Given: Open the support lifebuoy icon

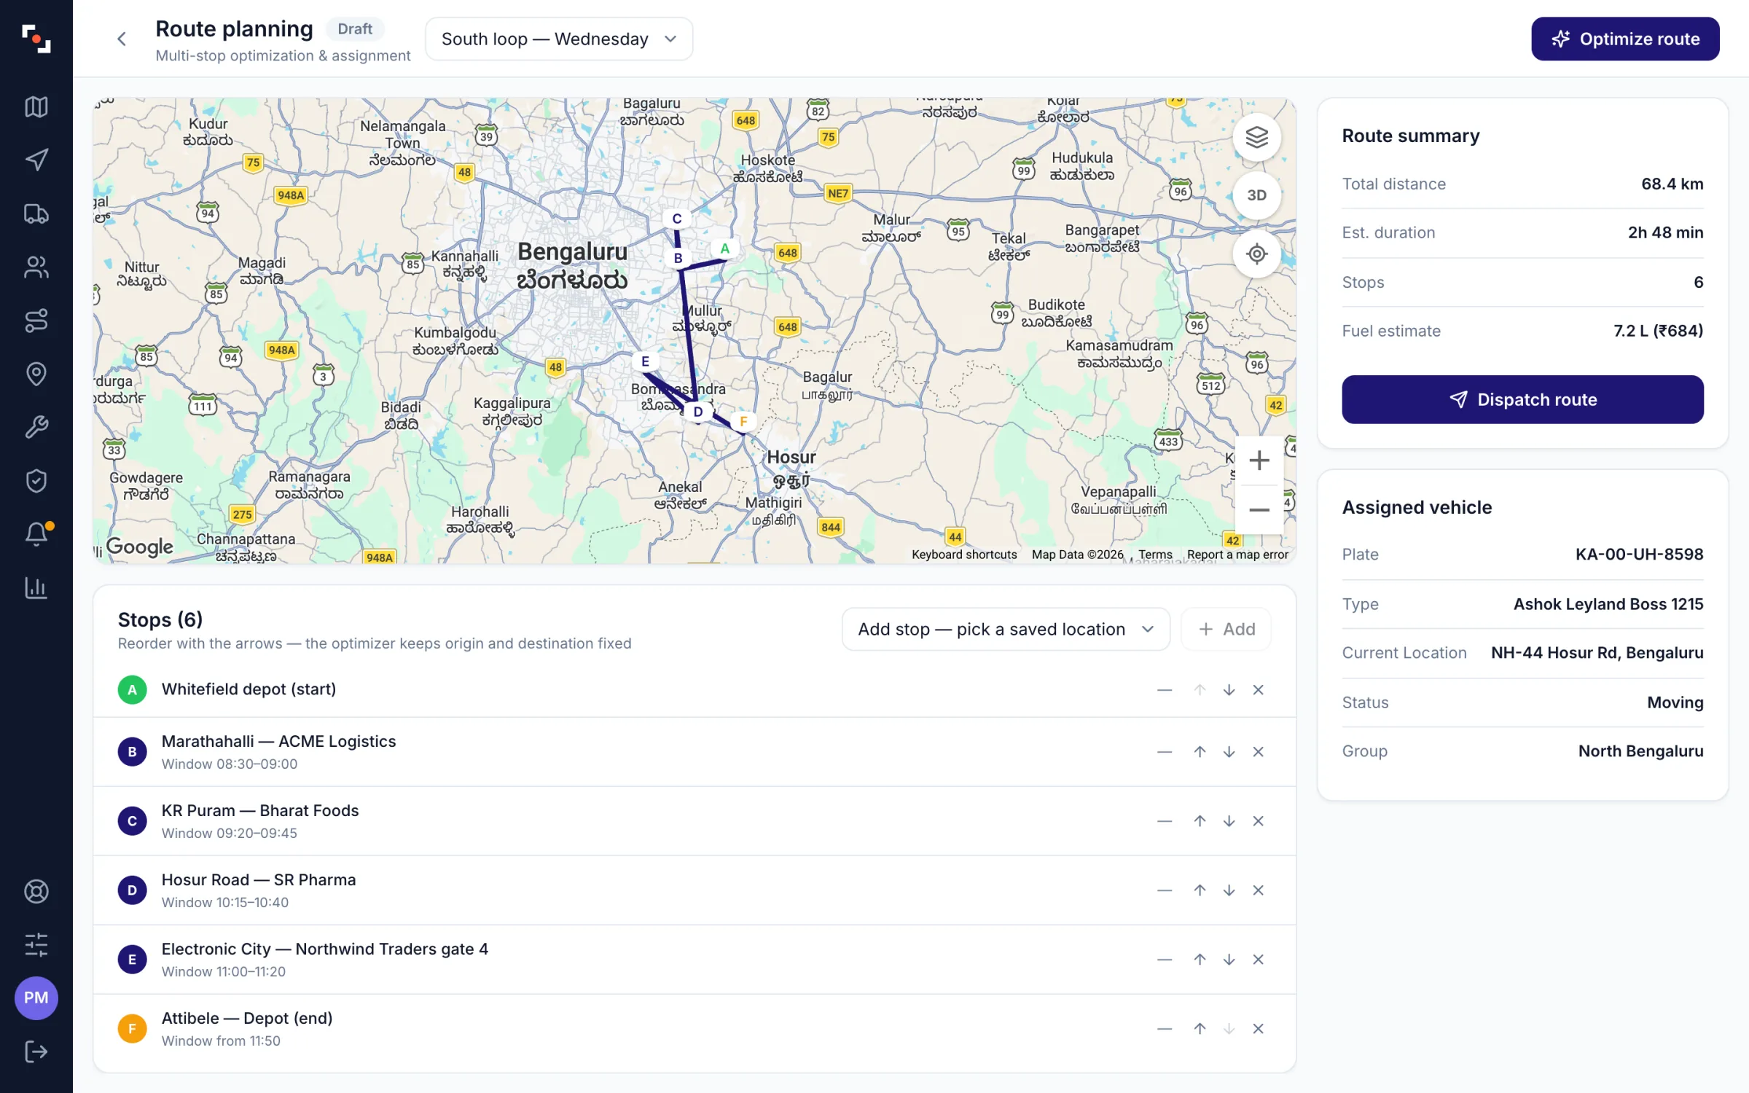Looking at the screenshot, I should (36, 891).
